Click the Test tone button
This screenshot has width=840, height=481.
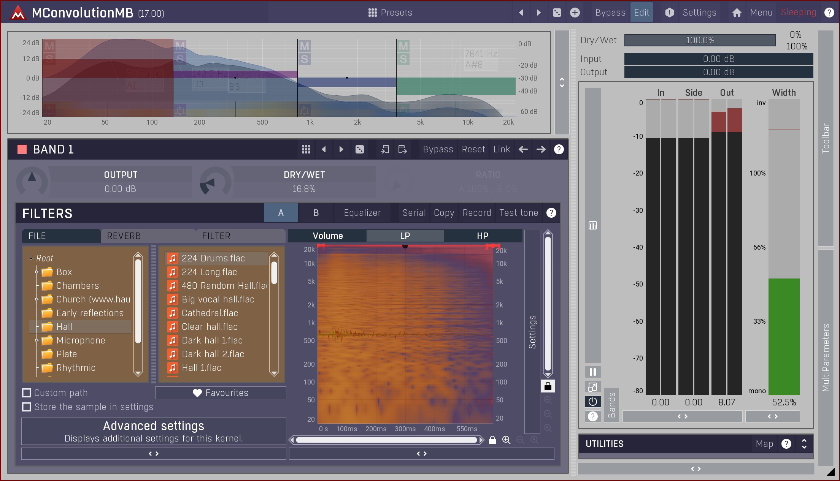[x=518, y=213]
